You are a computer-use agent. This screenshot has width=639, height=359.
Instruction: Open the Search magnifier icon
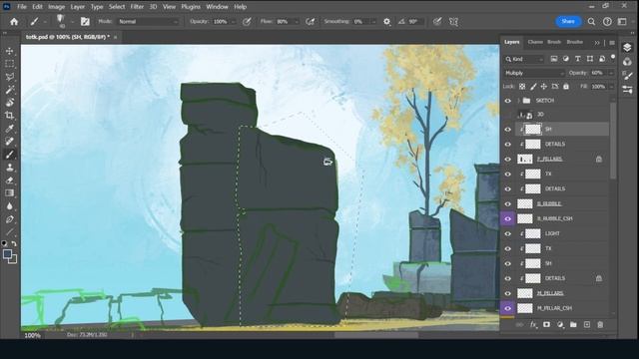(591, 22)
